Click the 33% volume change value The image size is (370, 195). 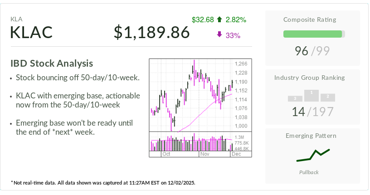(233, 35)
